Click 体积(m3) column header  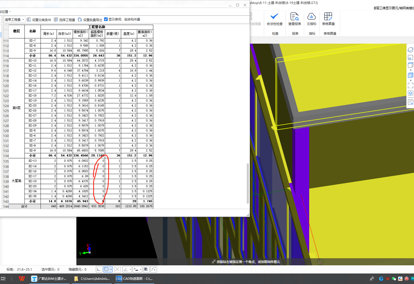click(65, 34)
